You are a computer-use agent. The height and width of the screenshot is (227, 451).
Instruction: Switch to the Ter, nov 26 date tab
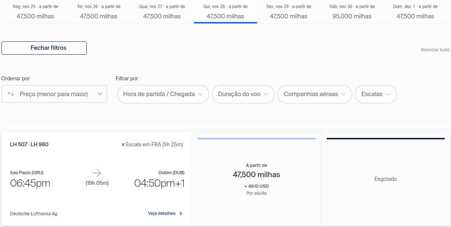coord(99,12)
